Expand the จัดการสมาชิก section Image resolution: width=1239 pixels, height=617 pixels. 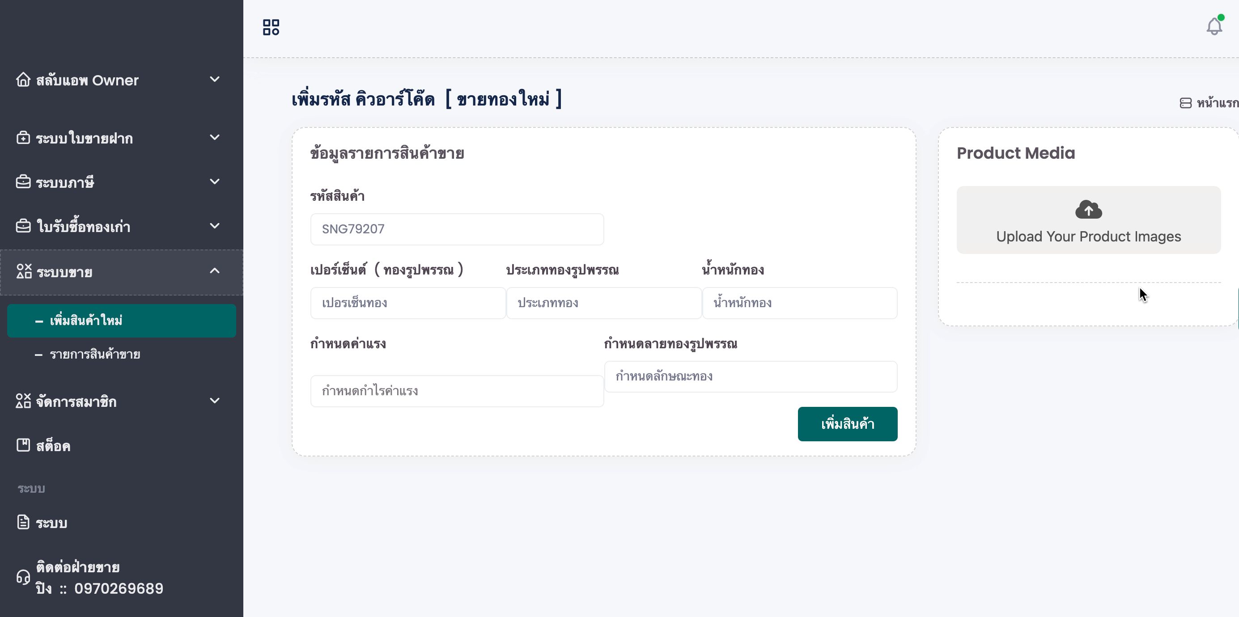(215, 401)
